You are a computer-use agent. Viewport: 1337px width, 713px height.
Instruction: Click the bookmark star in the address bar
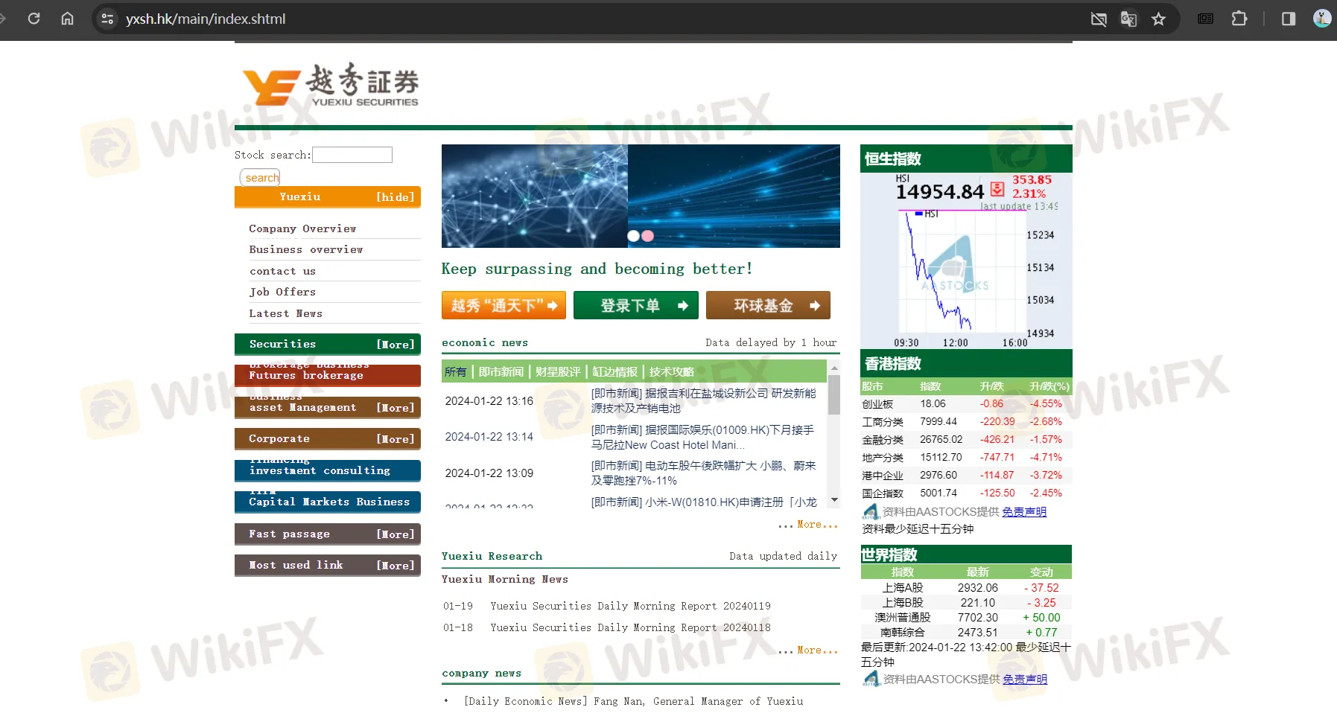(x=1158, y=19)
